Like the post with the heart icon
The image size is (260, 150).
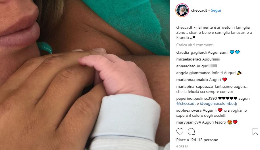click(180, 132)
